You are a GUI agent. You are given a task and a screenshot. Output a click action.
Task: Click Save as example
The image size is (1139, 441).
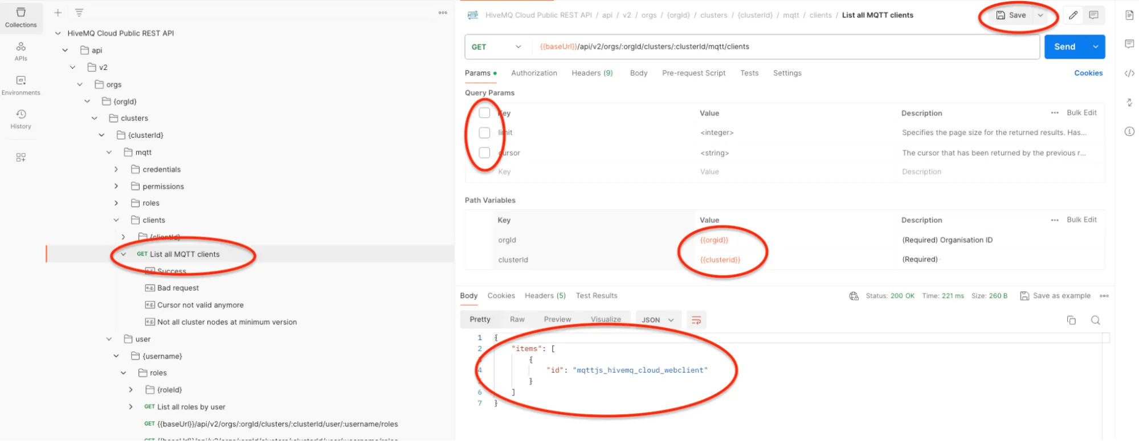[x=1055, y=296]
